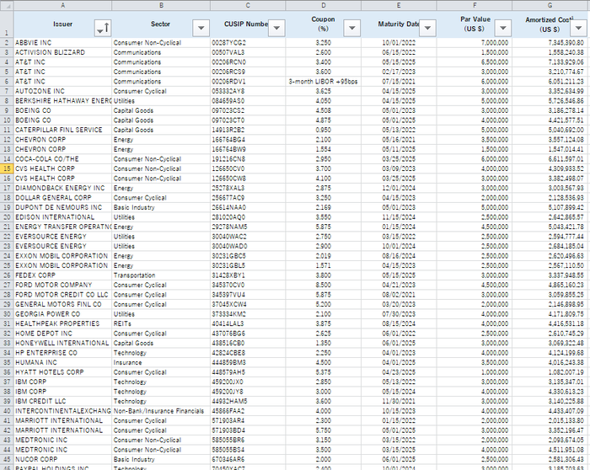This screenshot has height=470, width=590.
Task: Select row 30 header
Action: click(7, 314)
